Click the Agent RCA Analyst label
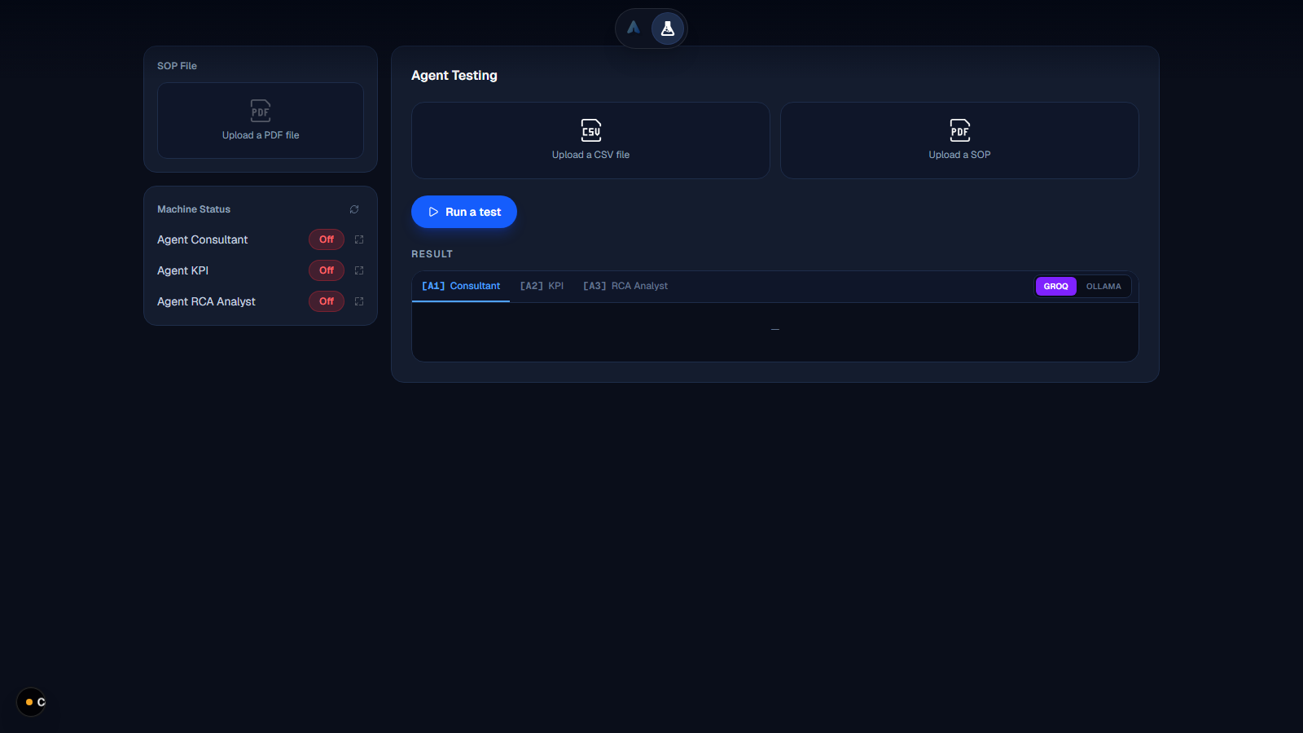Image resolution: width=1303 pixels, height=733 pixels. tap(206, 301)
